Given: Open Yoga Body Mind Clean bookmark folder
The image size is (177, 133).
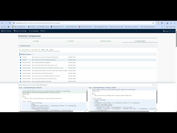Looking at the screenshot, I should [x=101, y=27].
